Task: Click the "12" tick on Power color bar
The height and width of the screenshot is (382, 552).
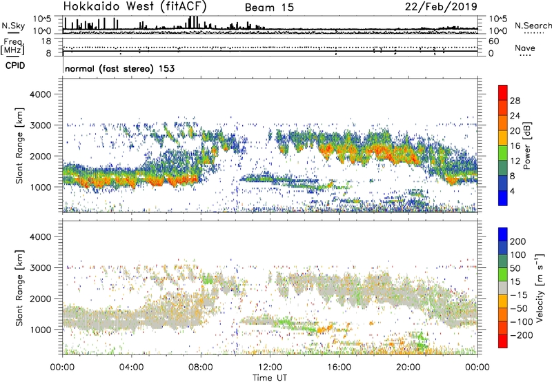Action: point(515,161)
